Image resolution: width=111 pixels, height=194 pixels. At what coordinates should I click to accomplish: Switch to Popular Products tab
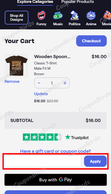tap(78, 2)
